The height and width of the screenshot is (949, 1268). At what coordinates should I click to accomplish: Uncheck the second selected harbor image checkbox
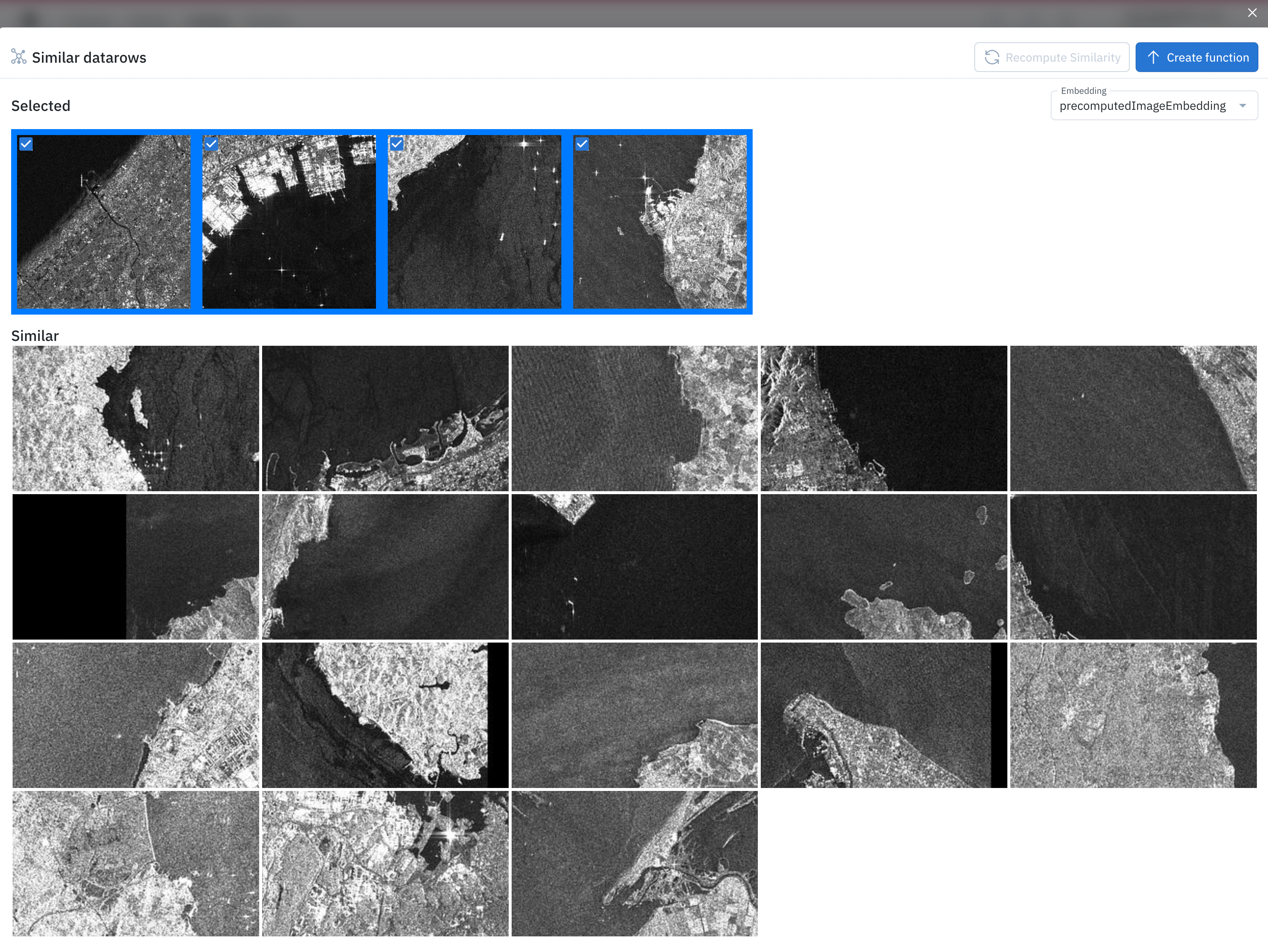(x=212, y=144)
